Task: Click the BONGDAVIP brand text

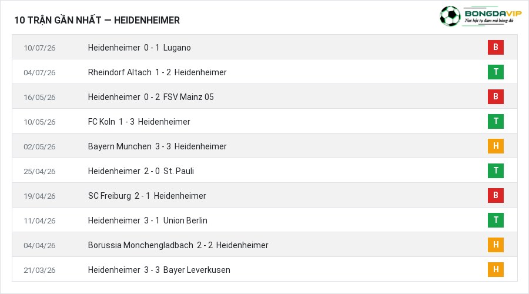Action: pos(493,14)
